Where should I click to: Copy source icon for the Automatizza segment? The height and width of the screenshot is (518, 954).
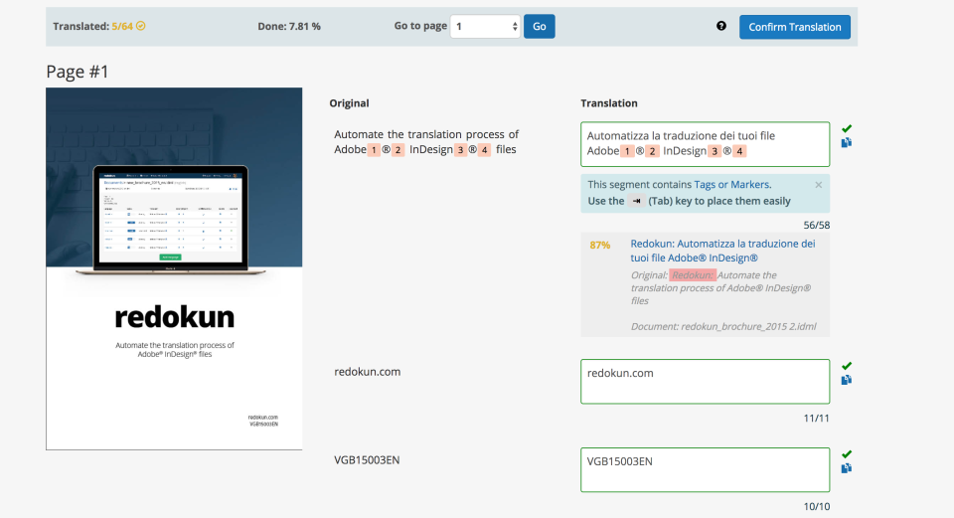[847, 142]
